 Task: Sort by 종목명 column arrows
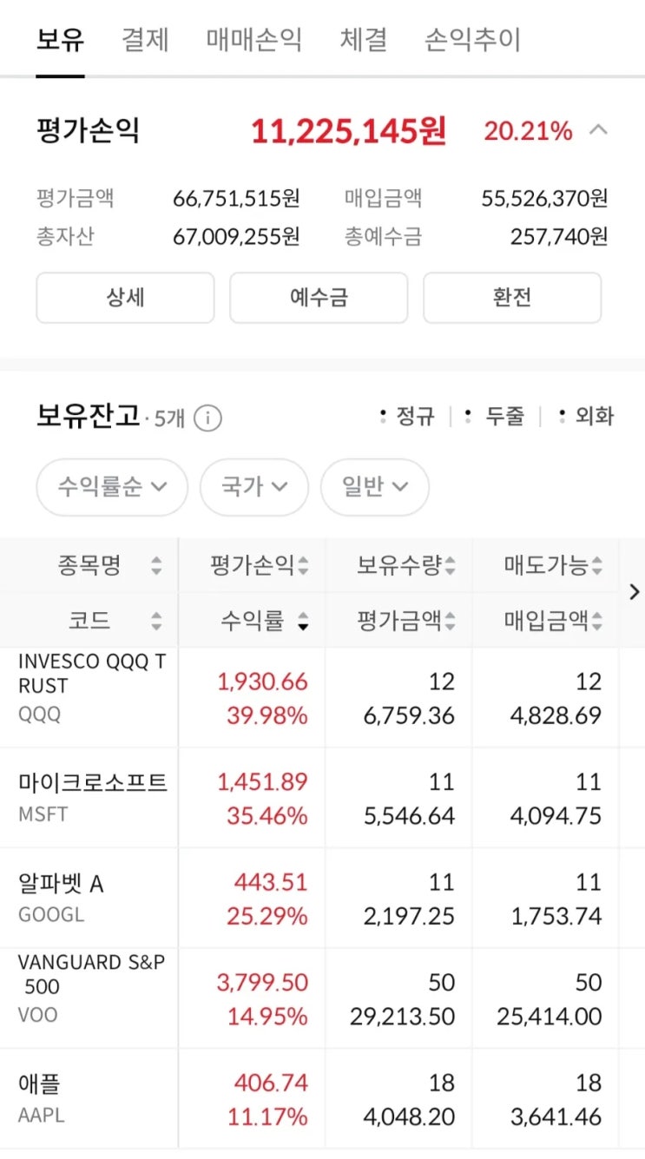tap(156, 567)
